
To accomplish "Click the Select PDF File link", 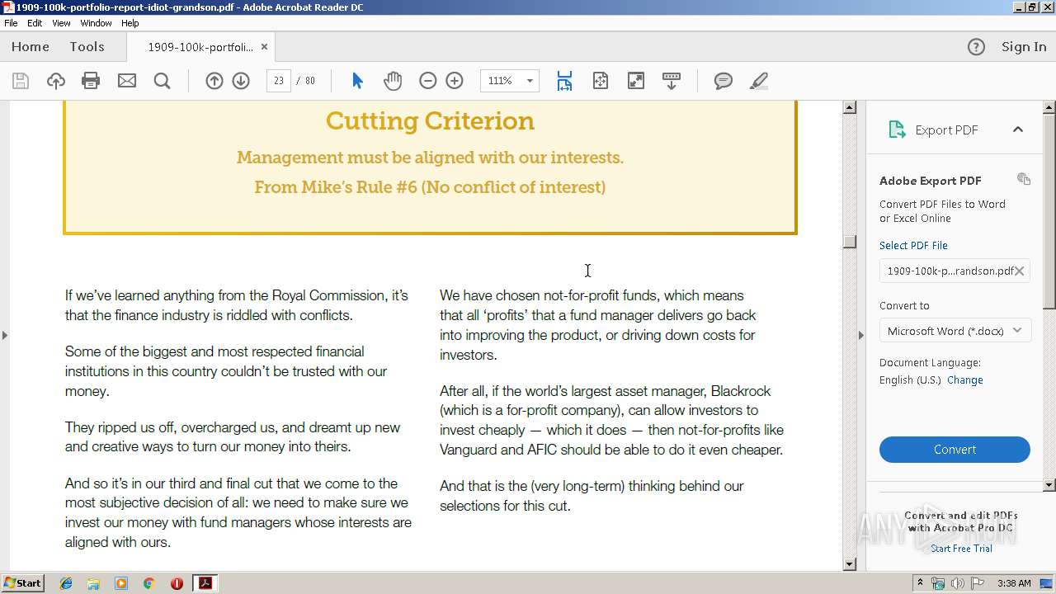I will pos(913,245).
